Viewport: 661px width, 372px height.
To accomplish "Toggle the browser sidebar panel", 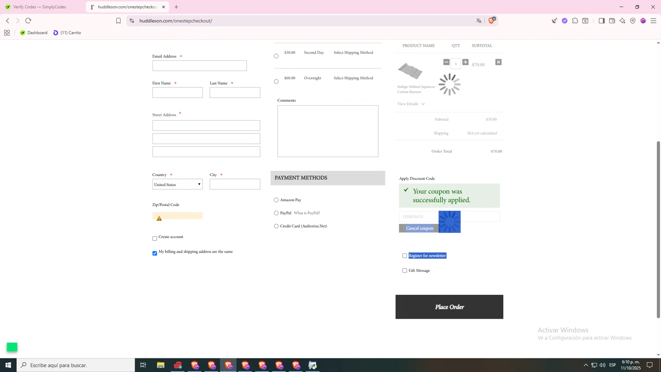I will click(602, 21).
